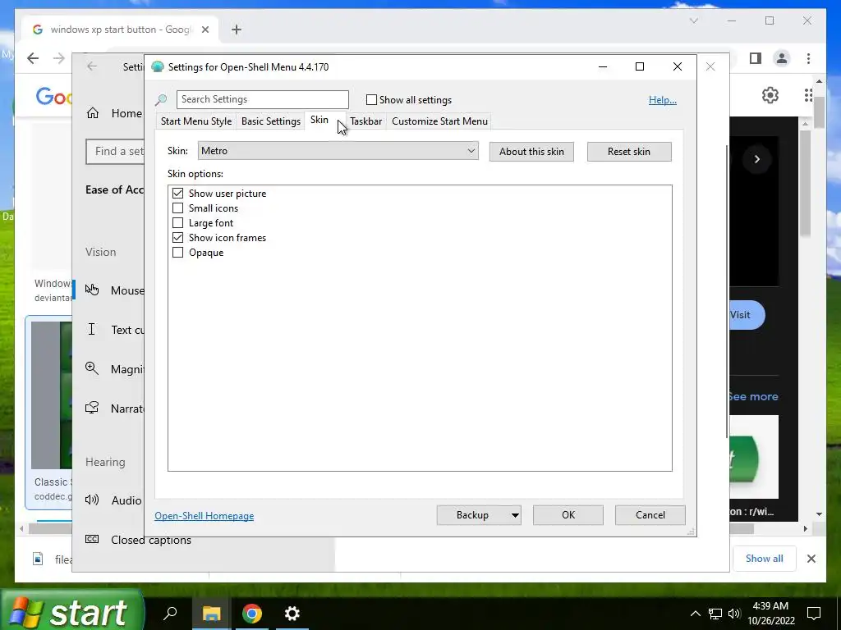
Task: Open the Google apps grid icon
Action: pos(809,95)
